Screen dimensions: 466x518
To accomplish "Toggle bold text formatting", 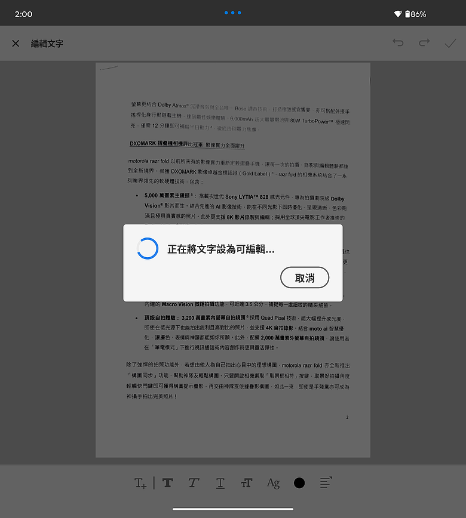I will click(168, 483).
